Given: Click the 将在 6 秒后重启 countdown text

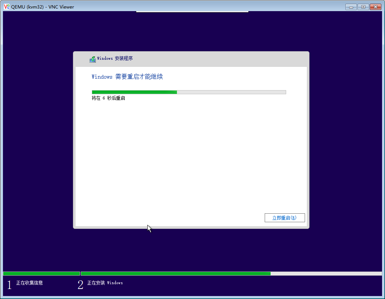Looking at the screenshot, I should (x=108, y=98).
